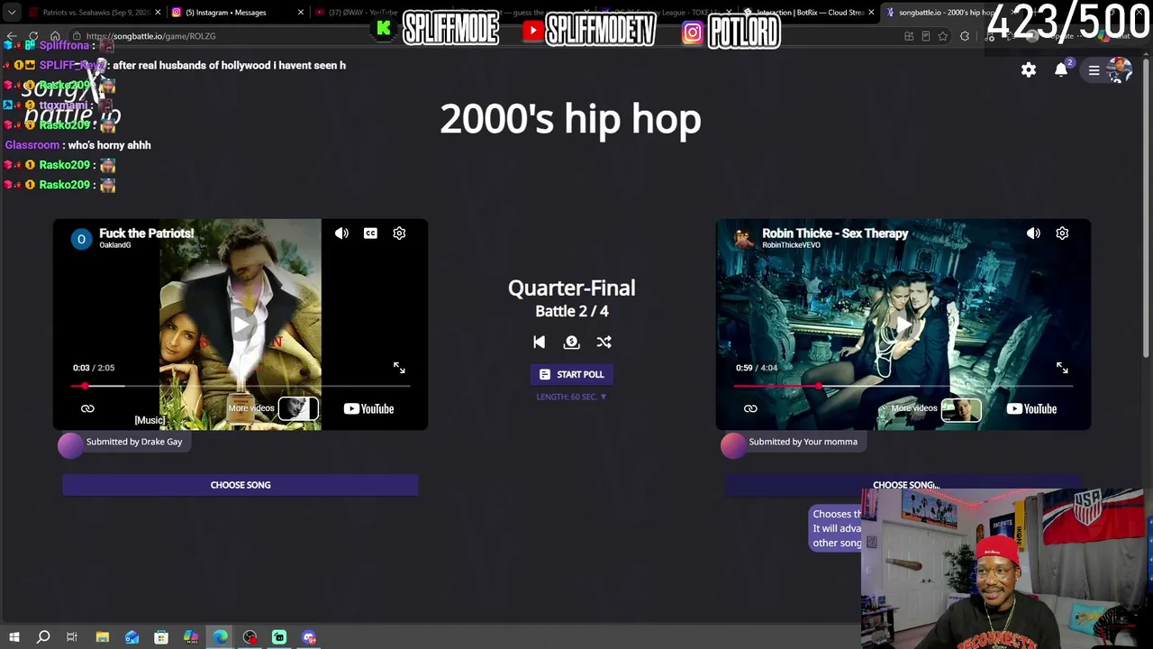Seek along the Fuck the Patriots! progress bar
The height and width of the screenshot is (649, 1153).
coord(241,386)
